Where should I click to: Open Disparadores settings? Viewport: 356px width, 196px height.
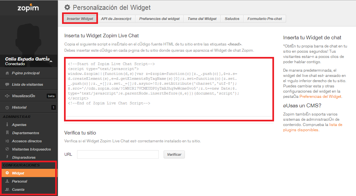pyautogui.click(x=29, y=157)
